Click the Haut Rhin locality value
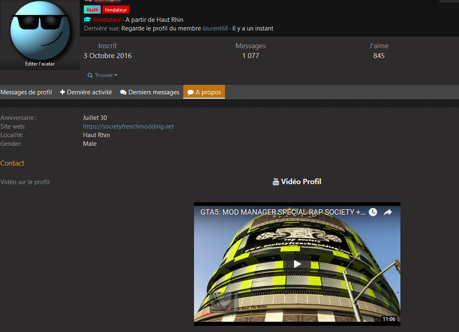The image size is (459, 332). pyautogui.click(x=96, y=135)
